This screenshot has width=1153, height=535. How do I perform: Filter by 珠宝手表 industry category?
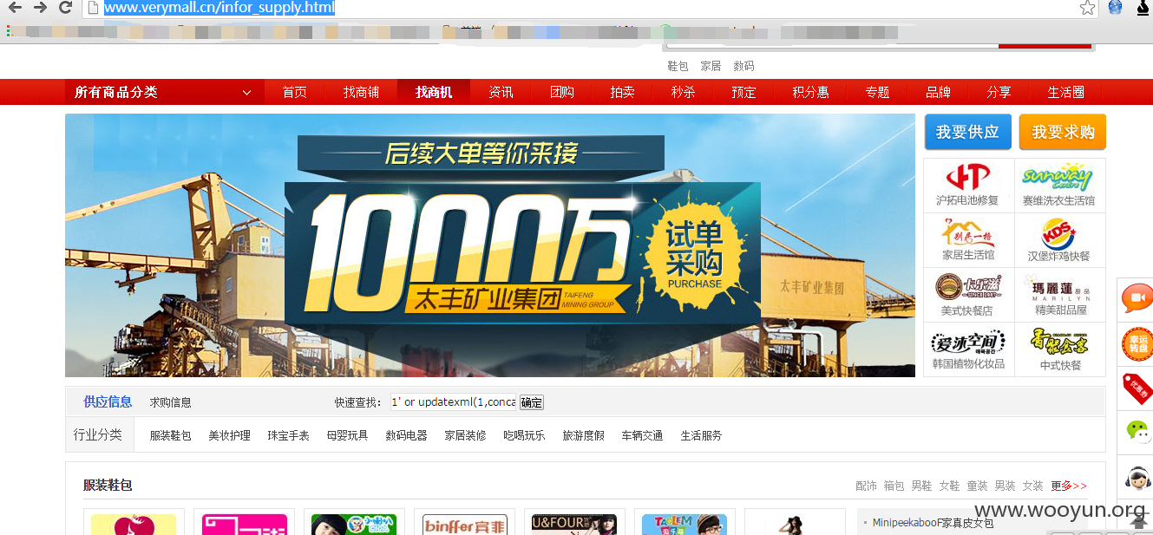(288, 435)
